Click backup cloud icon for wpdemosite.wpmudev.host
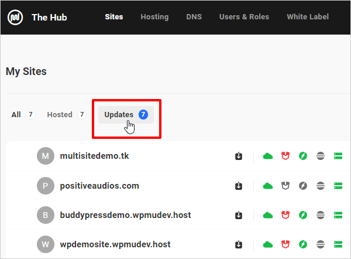Screen dimensions: 351x259 pyautogui.click(x=268, y=244)
